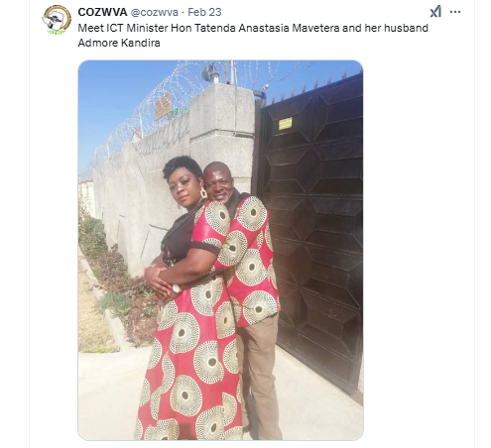Click the concrete pillar beside the gate

(222, 132)
